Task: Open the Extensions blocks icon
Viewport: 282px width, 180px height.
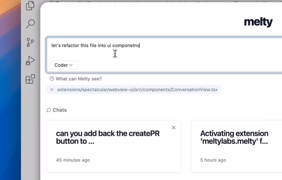Action: click(x=30, y=79)
